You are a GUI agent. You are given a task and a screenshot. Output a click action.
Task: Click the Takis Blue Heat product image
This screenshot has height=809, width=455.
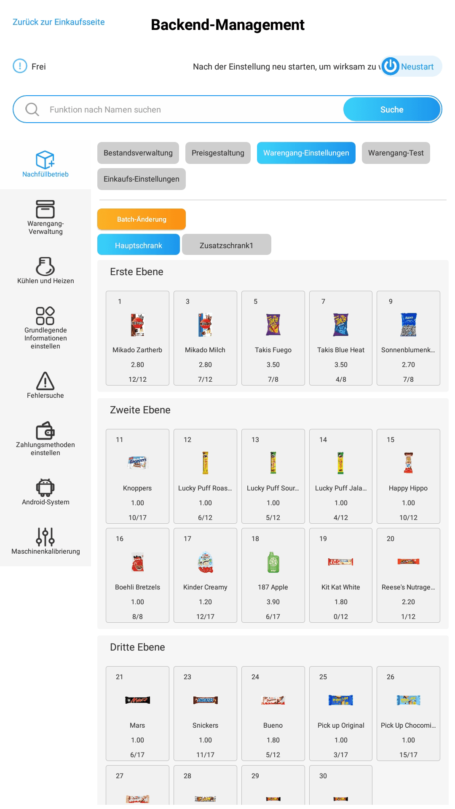[x=341, y=324]
